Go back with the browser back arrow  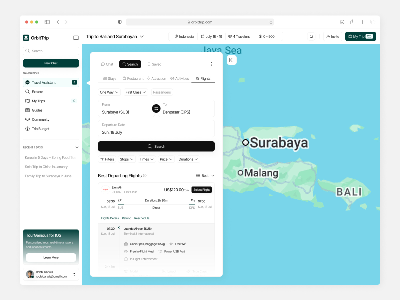click(x=58, y=22)
